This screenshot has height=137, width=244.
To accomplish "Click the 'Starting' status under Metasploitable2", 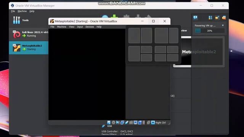I will [x=31, y=49].
